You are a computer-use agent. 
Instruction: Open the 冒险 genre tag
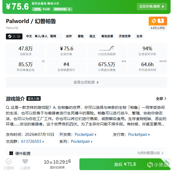(81, 36)
